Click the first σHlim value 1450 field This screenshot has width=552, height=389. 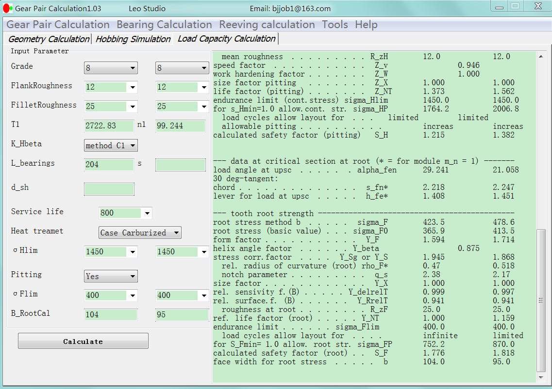pos(106,252)
